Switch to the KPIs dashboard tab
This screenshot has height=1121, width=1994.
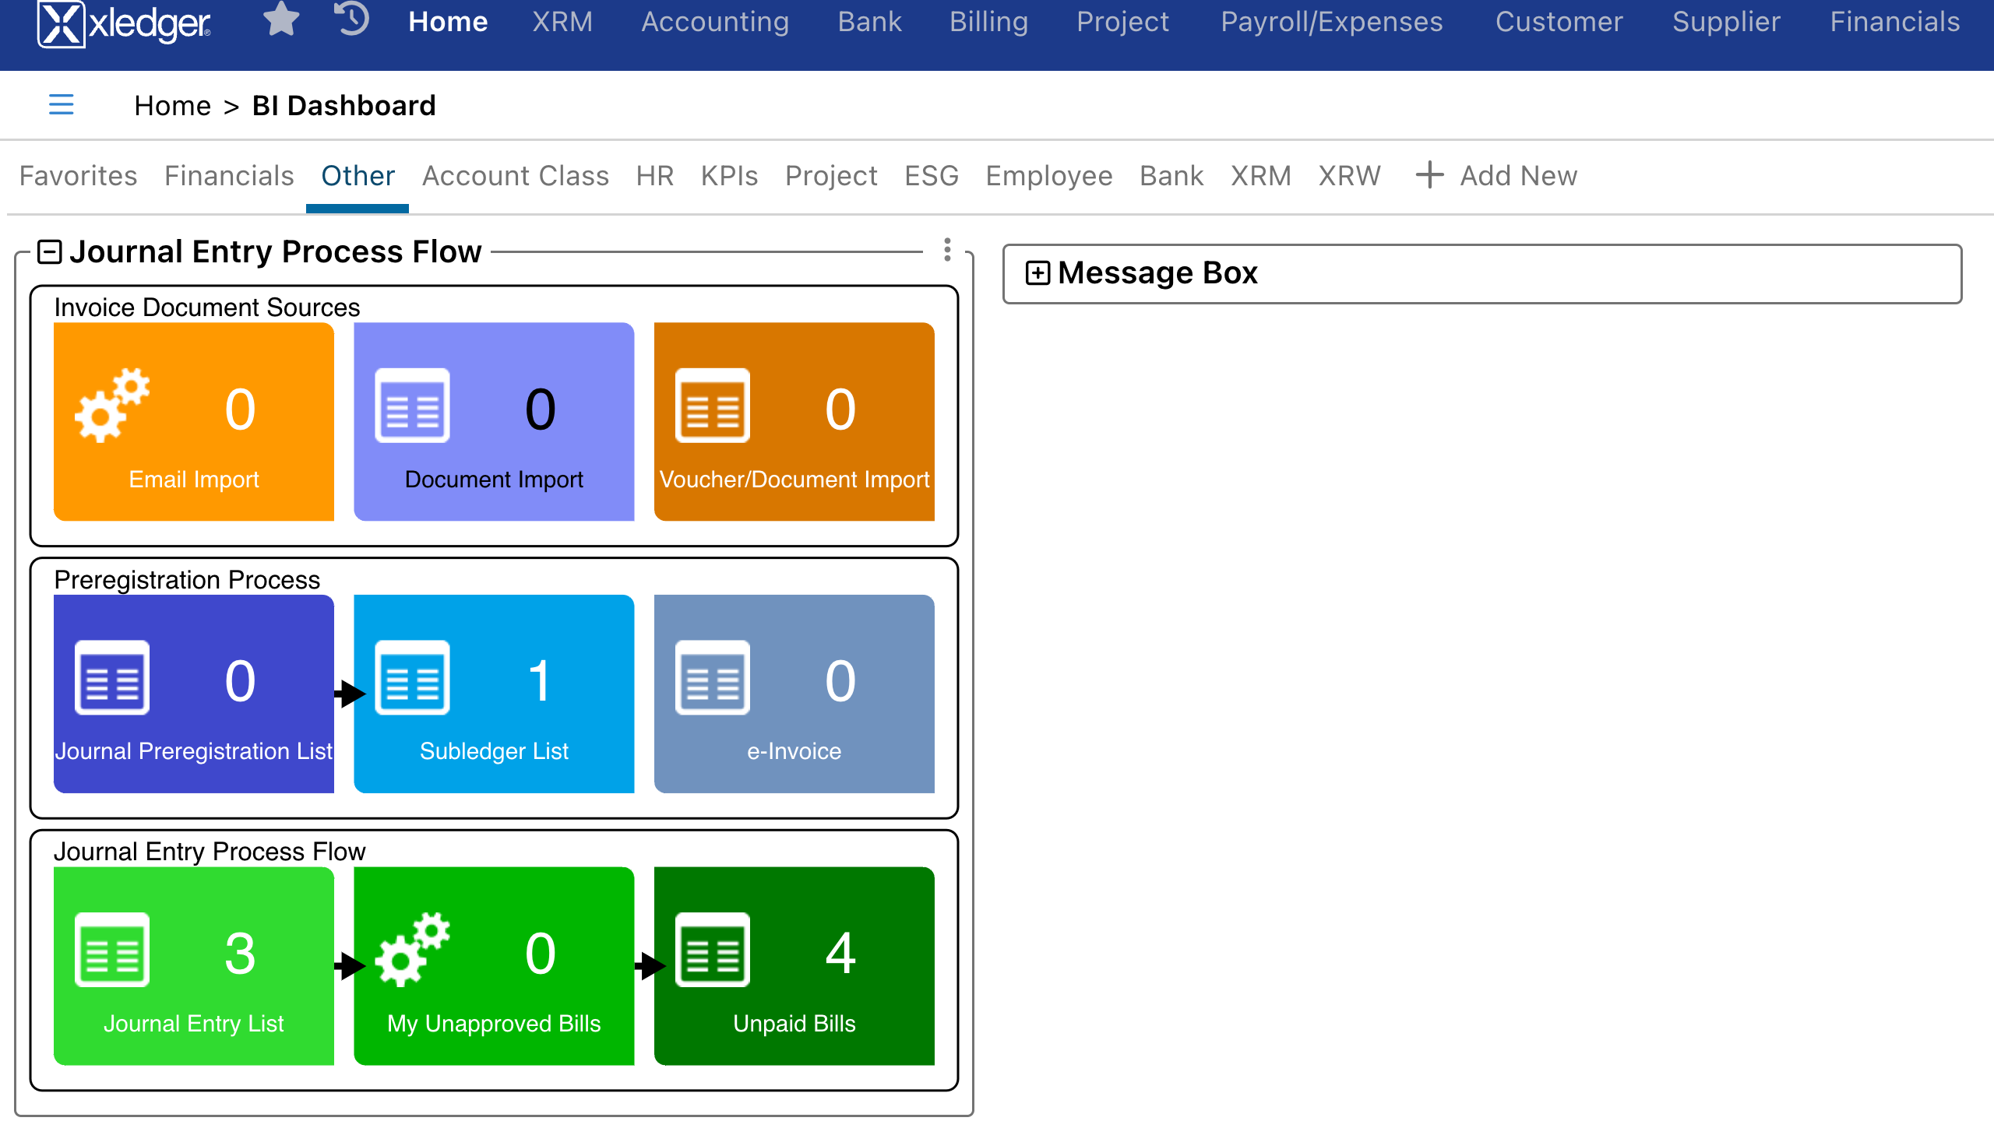729,176
